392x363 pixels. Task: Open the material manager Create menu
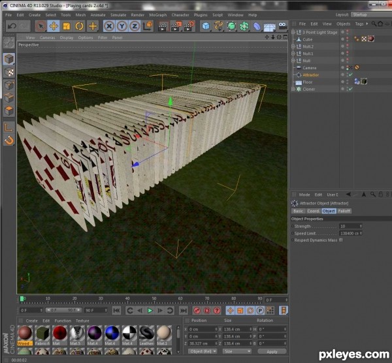tap(32, 321)
